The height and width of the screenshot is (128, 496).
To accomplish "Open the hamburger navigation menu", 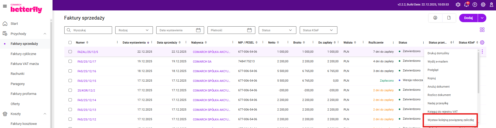I will click(5, 6).
